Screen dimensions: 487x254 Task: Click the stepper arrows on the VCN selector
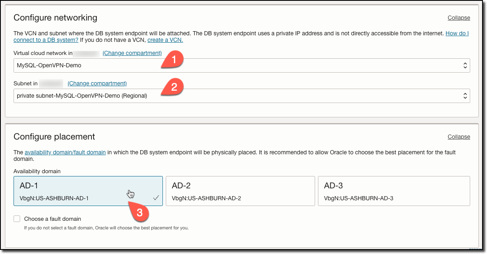[465, 65]
